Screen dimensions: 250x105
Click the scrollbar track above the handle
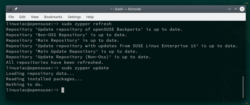point(243,49)
